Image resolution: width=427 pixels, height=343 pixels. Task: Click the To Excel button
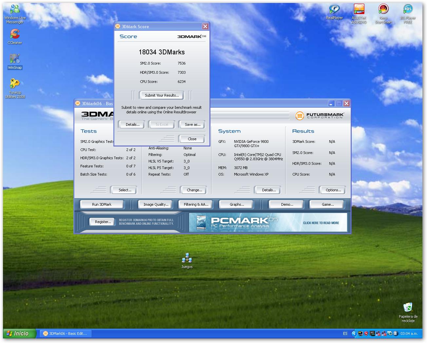[162, 124]
